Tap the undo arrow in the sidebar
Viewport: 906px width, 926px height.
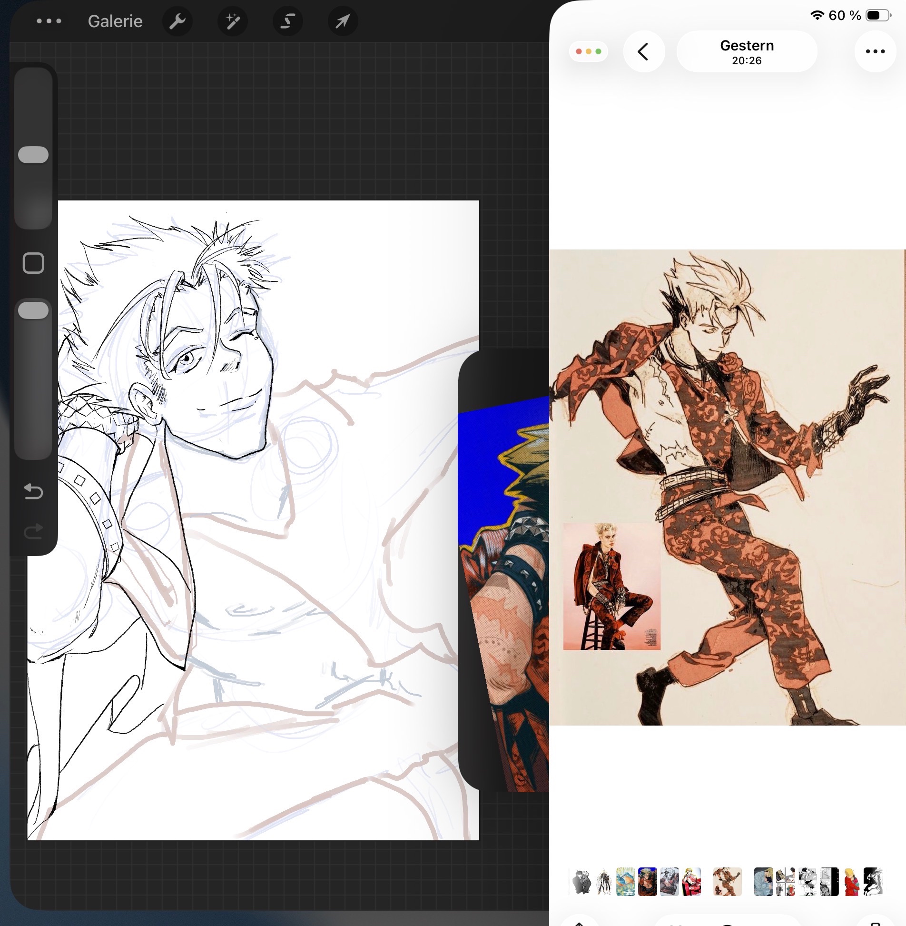[33, 491]
